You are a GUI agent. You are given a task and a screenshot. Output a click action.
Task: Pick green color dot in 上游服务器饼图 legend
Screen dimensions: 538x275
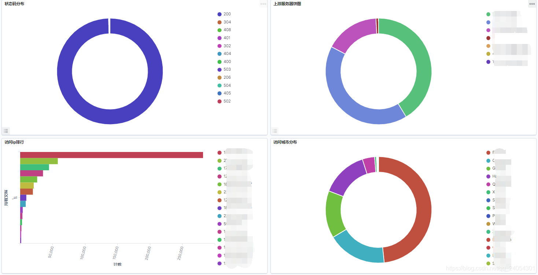click(488, 14)
